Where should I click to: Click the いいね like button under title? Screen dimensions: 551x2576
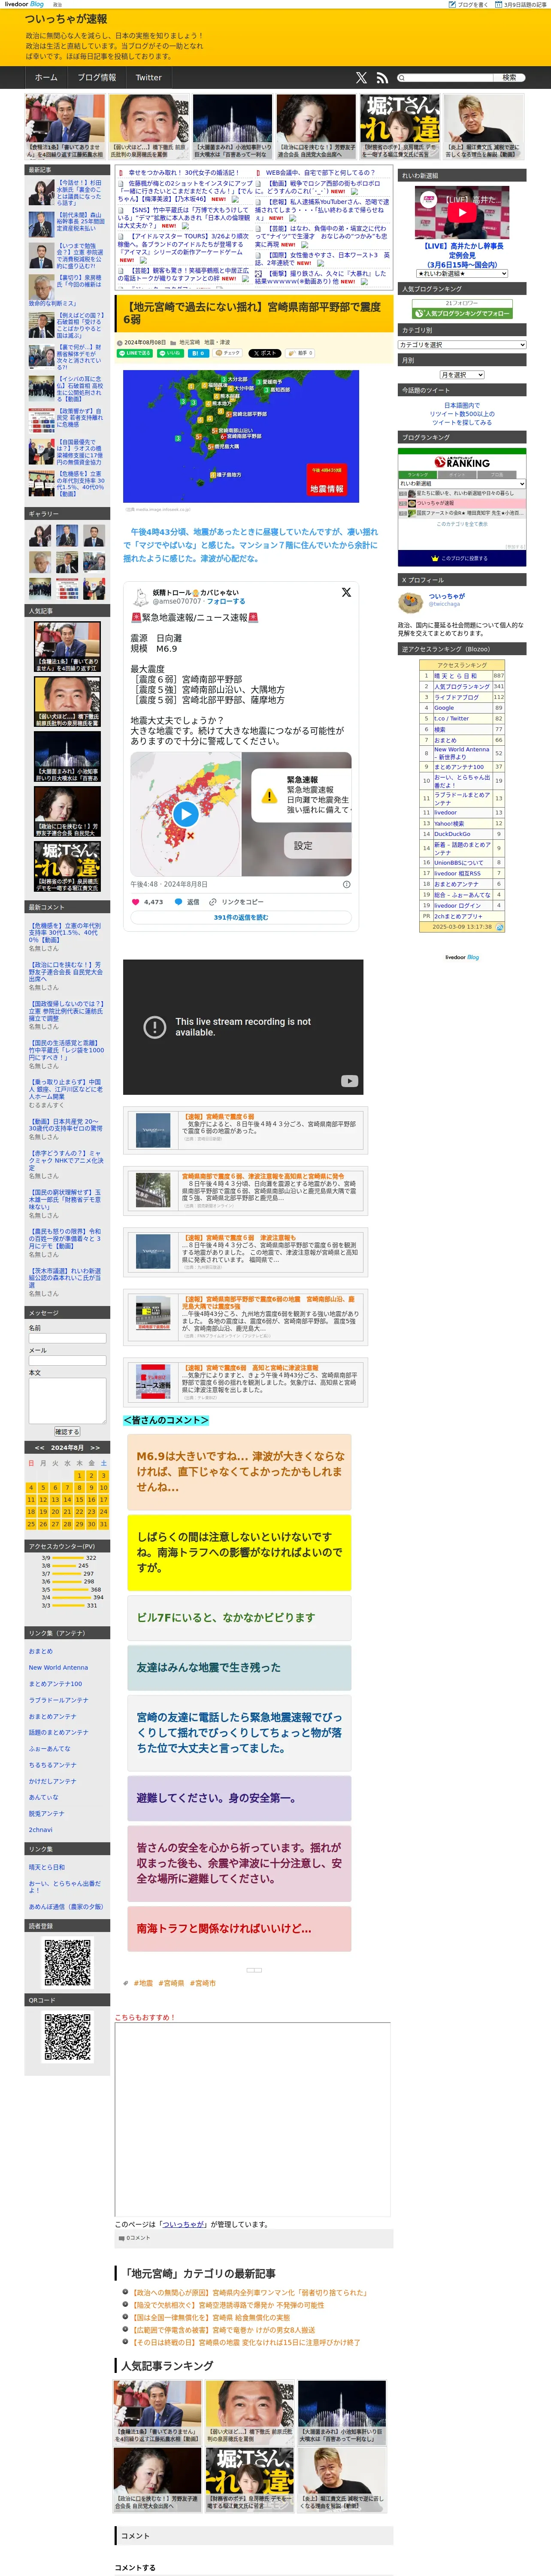pos(170,353)
